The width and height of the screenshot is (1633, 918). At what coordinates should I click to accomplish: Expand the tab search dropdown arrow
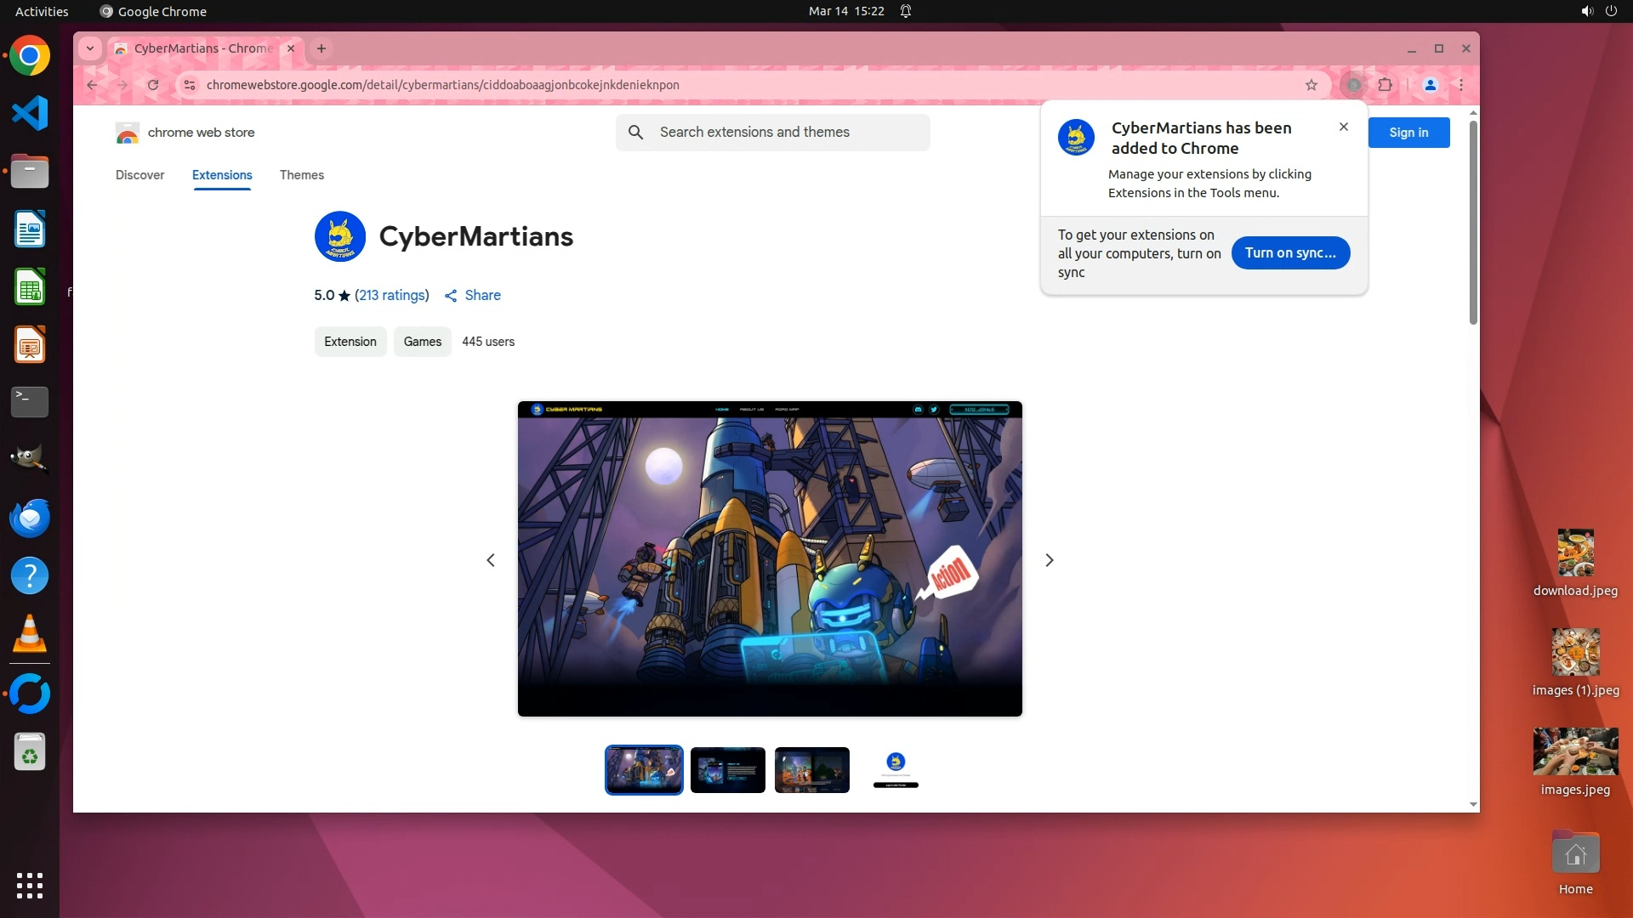pos(90,48)
